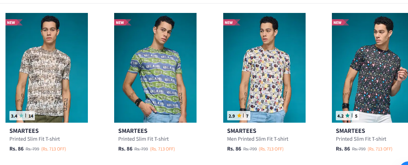
Task: Click the 4.2 star rating badge
Action: click(348, 116)
